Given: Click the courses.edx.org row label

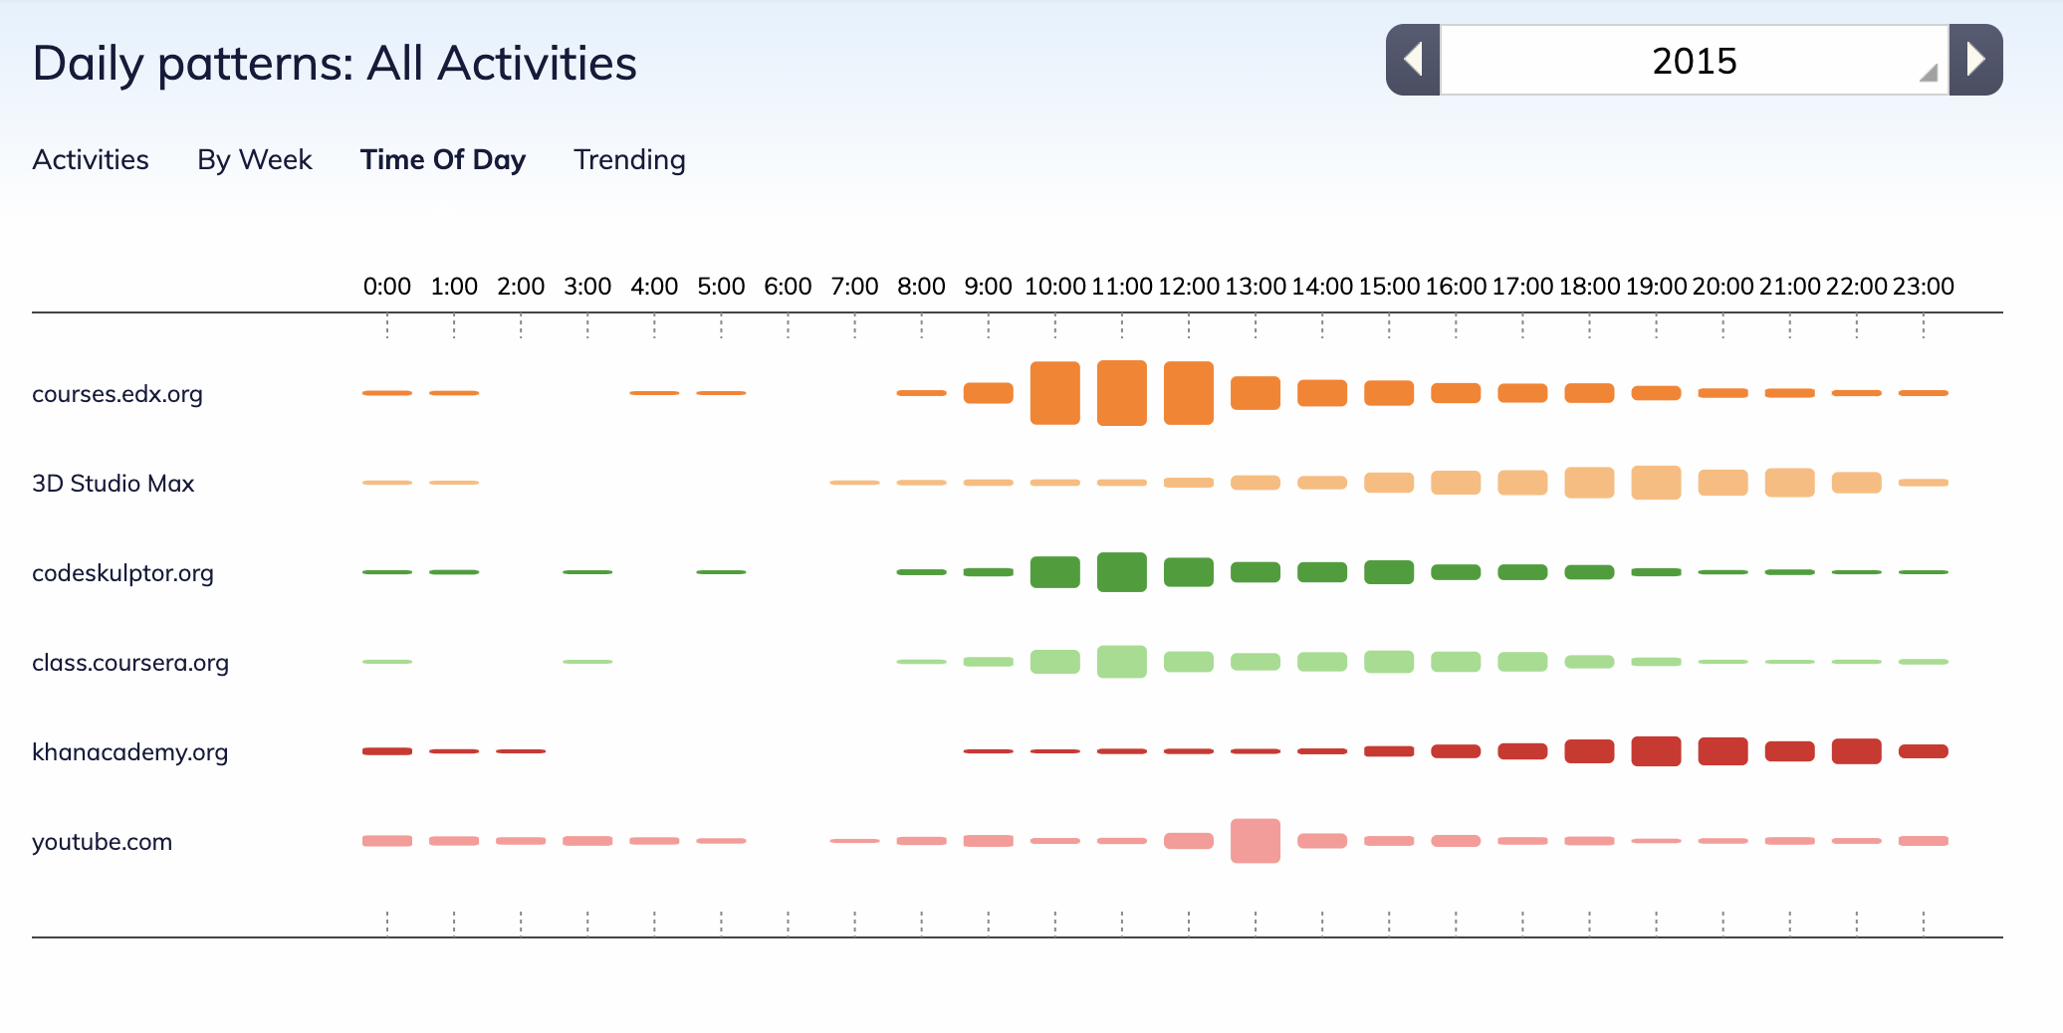Looking at the screenshot, I should coord(117,394).
